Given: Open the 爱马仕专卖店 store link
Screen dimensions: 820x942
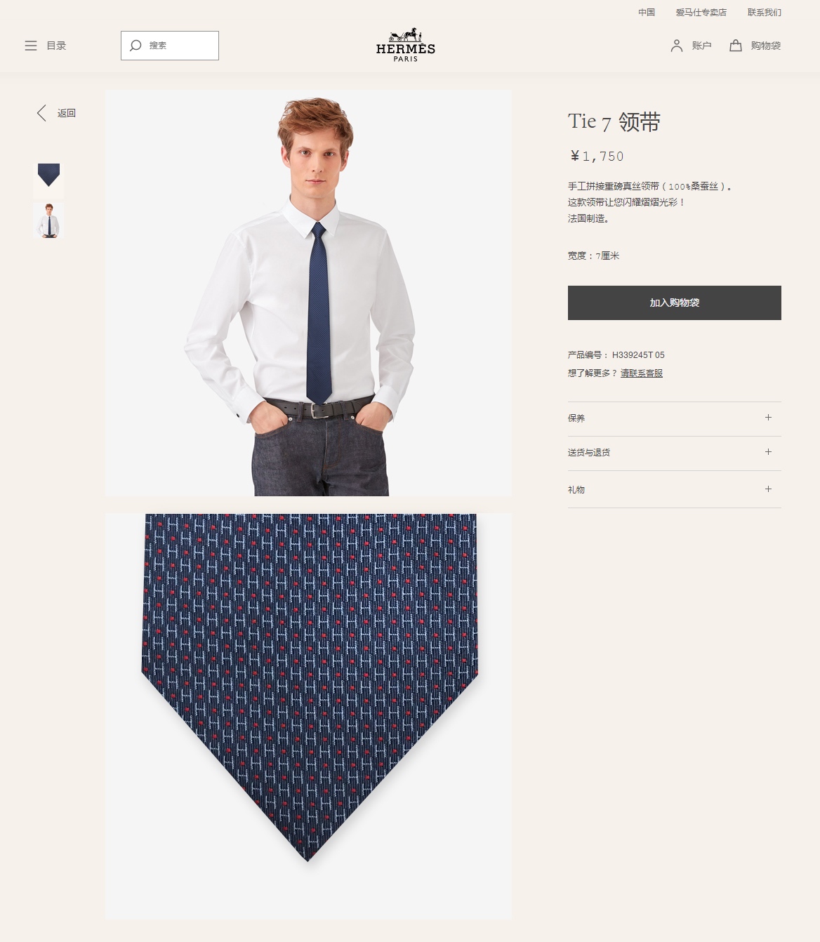Looking at the screenshot, I should tap(701, 13).
